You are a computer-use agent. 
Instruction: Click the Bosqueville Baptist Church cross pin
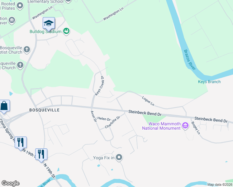click(27, 50)
